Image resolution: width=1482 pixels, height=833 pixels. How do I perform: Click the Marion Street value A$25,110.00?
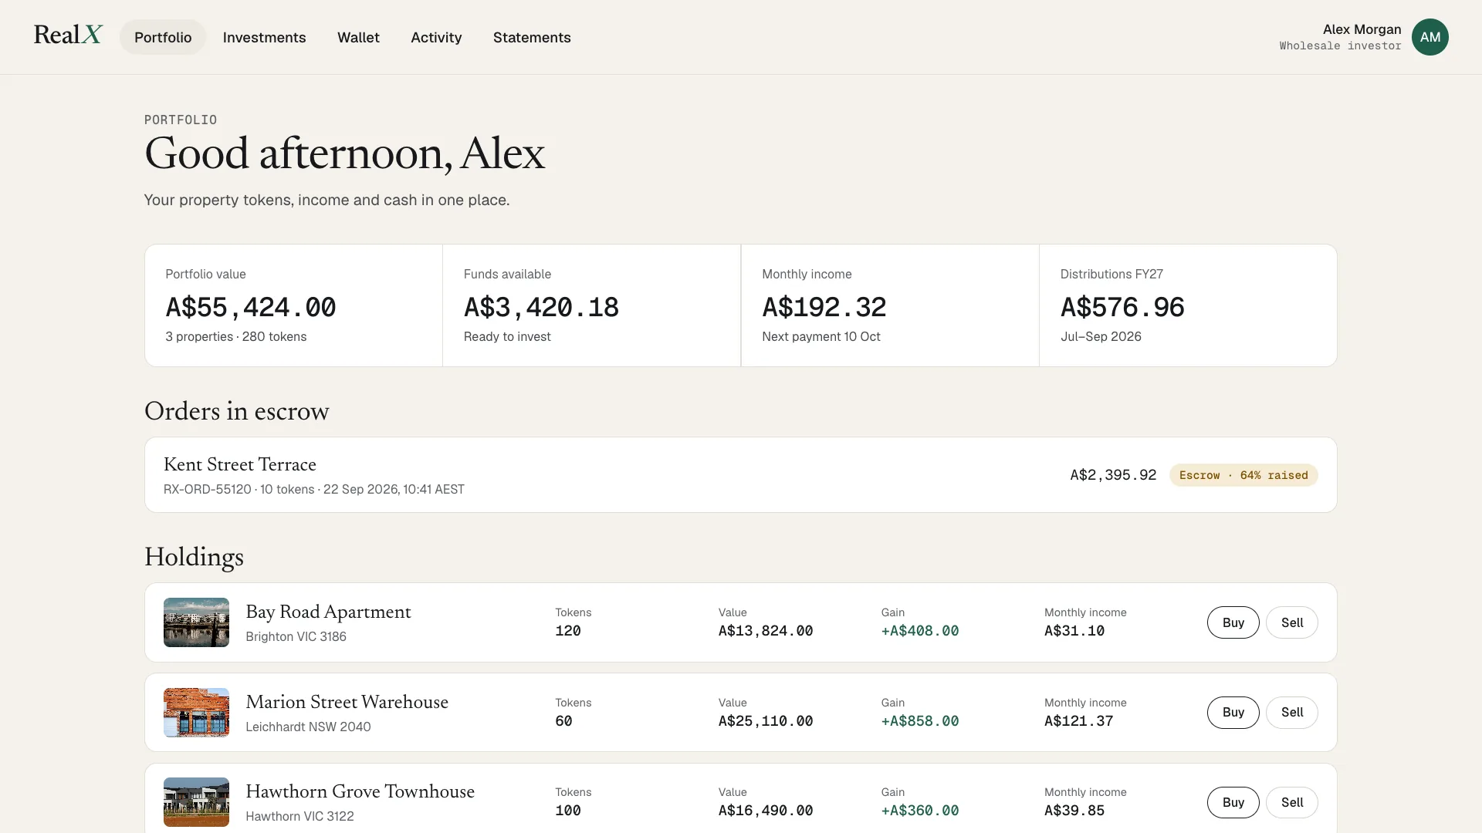coord(766,721)
